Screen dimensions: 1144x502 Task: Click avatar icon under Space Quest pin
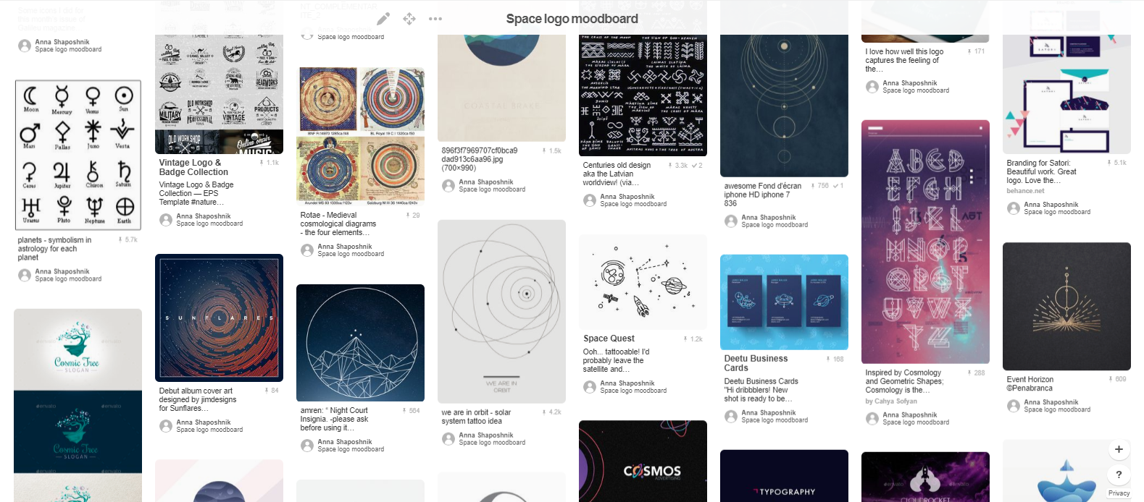point(590,387)
